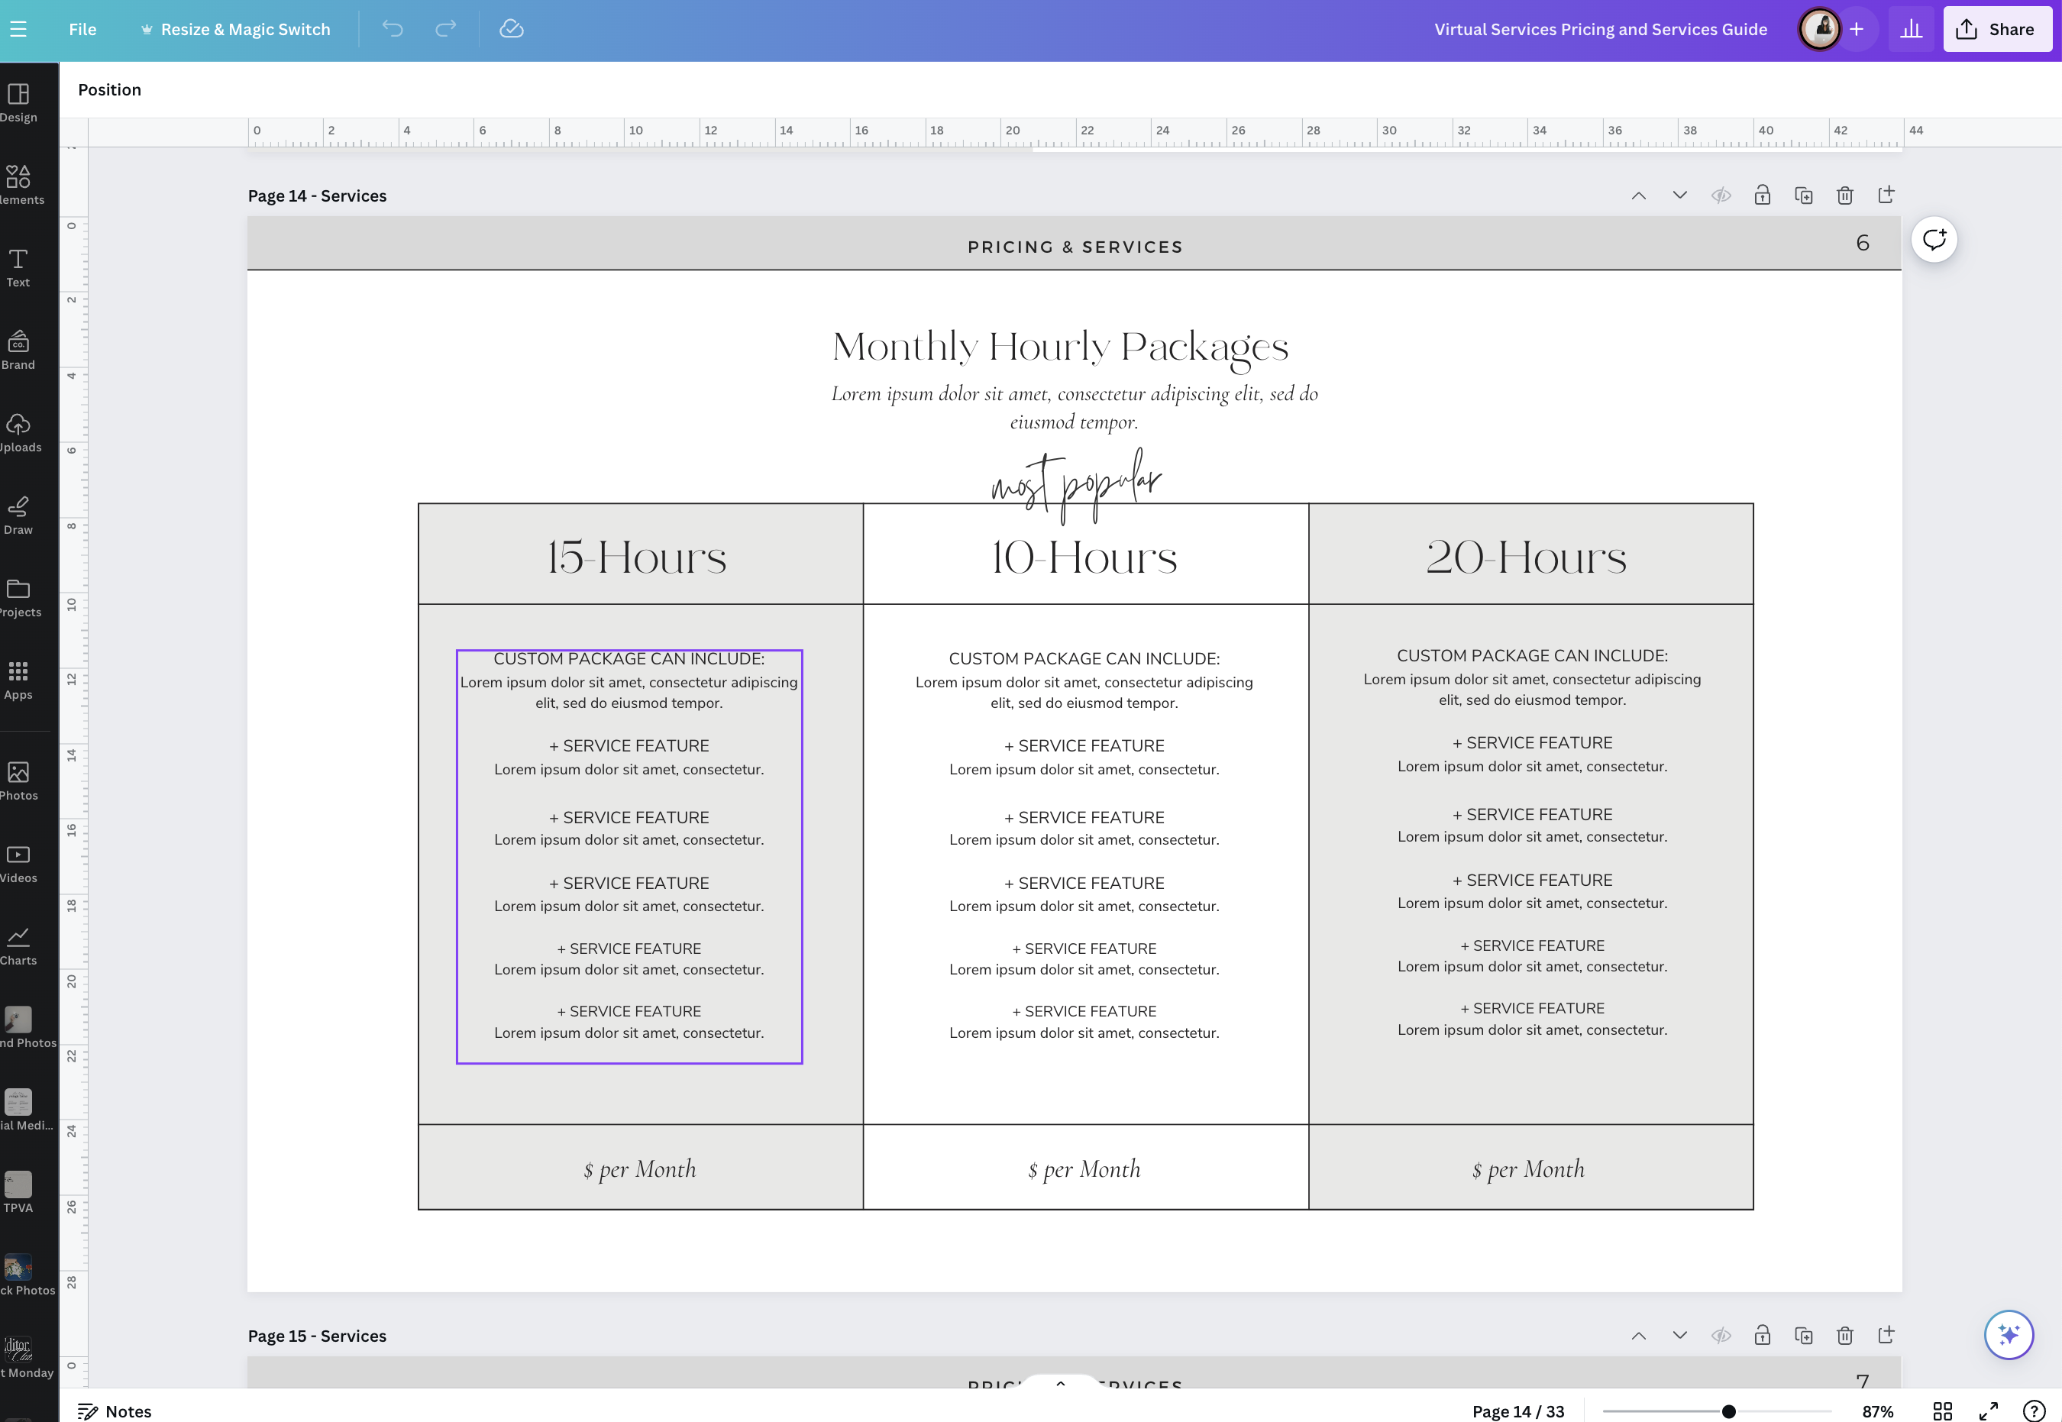Duplicate Page 14

[1804, 196]
